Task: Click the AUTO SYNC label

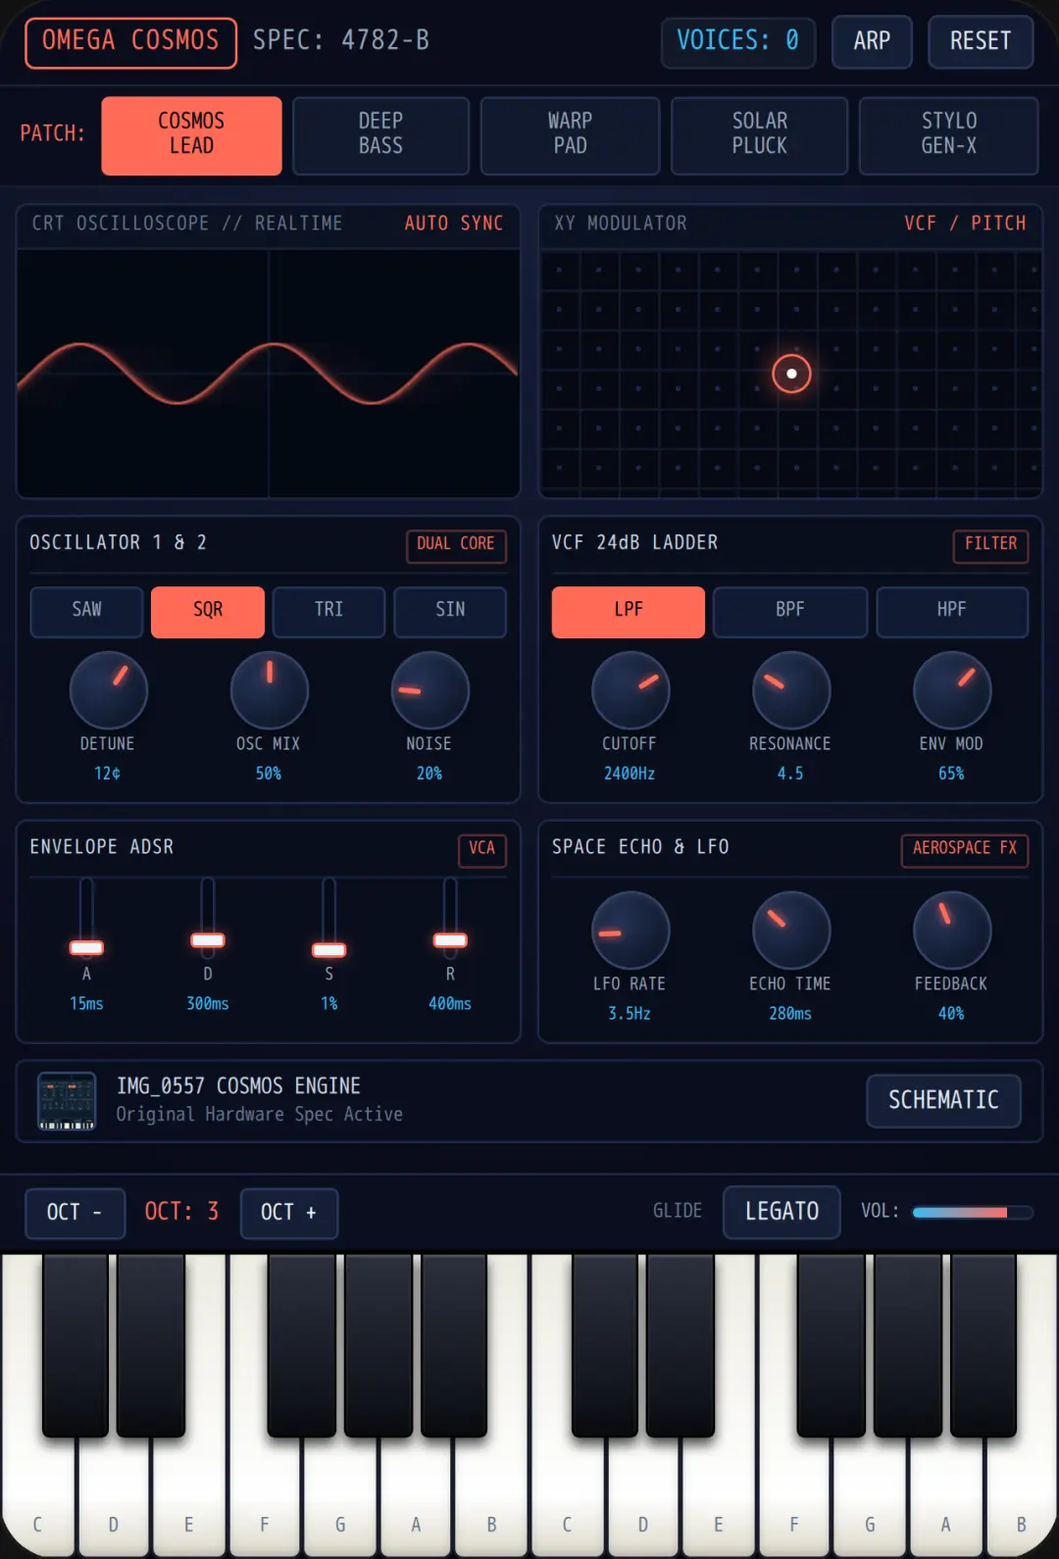Action: (x=454, y=224)
